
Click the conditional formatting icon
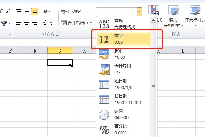pos(153,10)
